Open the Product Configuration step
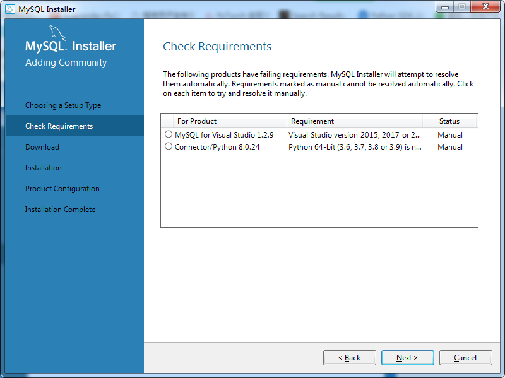 point(62,189)
